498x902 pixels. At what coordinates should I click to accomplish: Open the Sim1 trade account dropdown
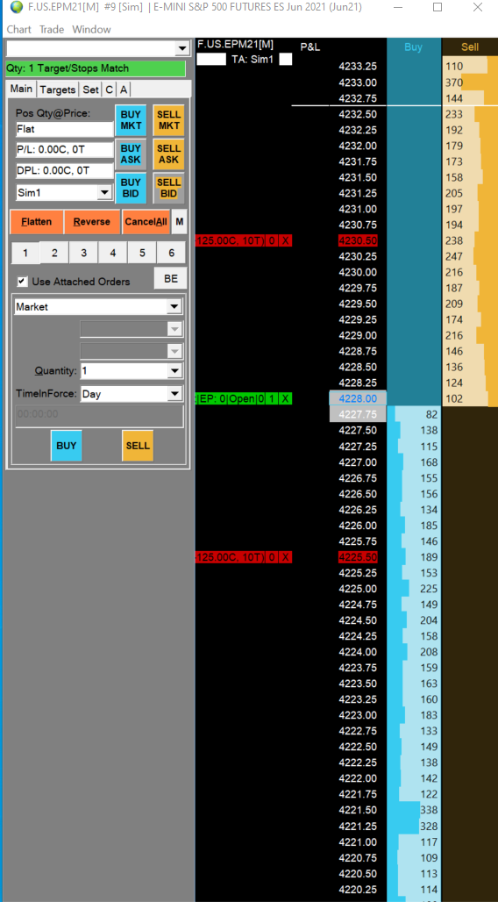click(x=104, y=193)
